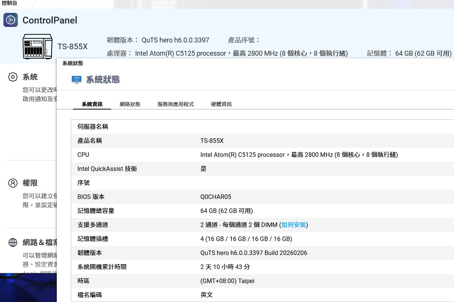Open the 網路狀態 tab
Screen dimensions: 454x302
point(130,104)
